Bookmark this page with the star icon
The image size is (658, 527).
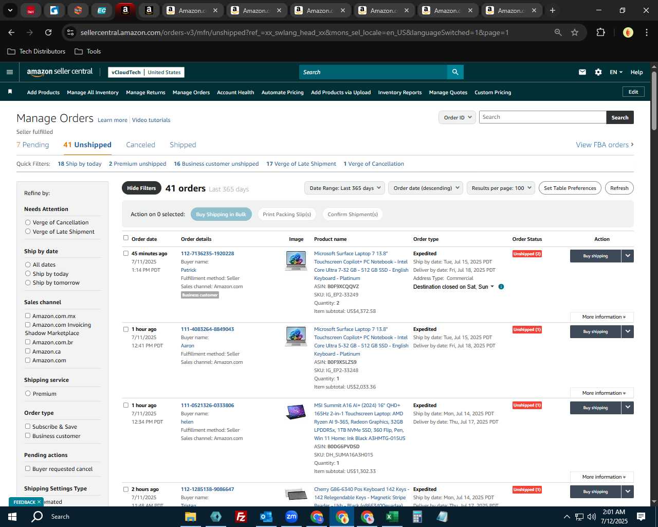575,32
